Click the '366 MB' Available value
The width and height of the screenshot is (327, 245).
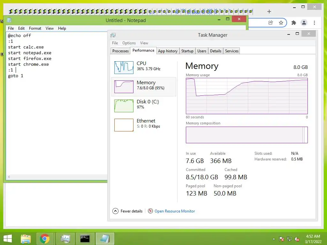coord(221,161)
